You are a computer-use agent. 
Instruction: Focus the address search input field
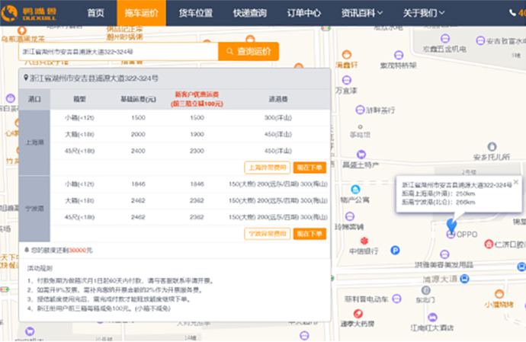[x=118, y=51]
